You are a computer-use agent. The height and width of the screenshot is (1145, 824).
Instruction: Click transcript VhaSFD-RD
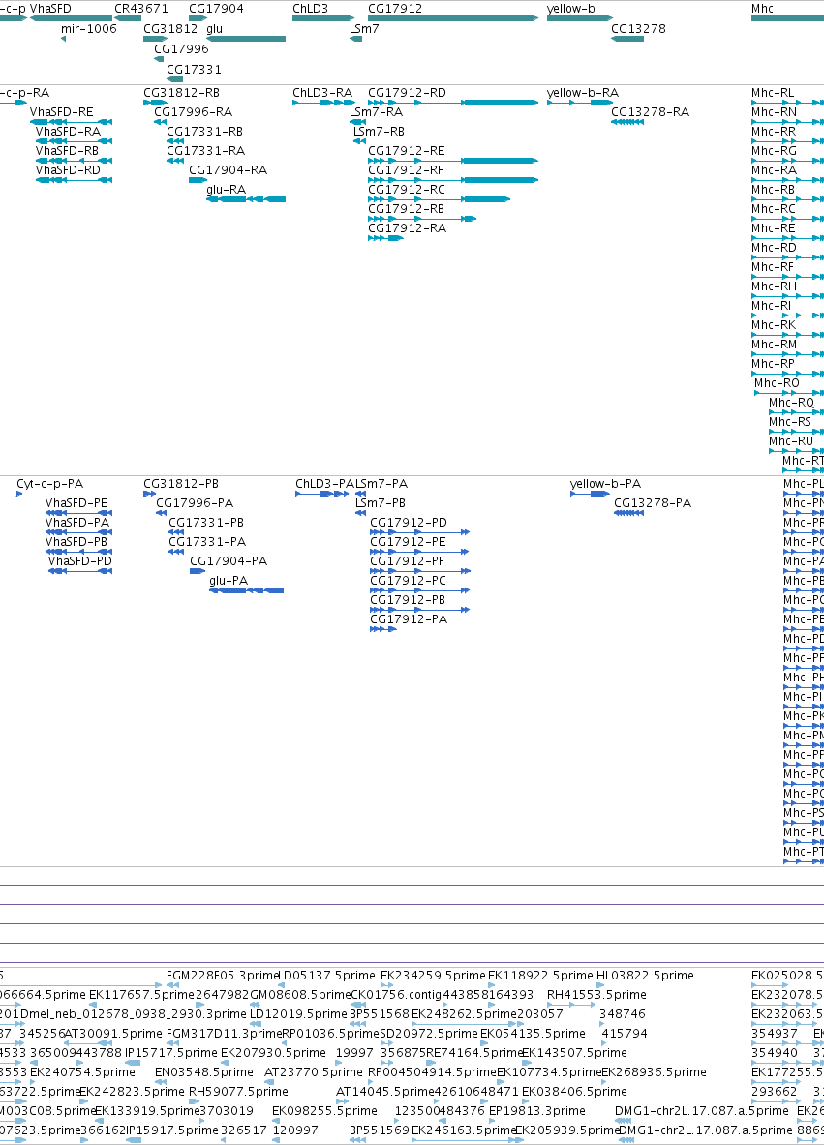(74, 180)
